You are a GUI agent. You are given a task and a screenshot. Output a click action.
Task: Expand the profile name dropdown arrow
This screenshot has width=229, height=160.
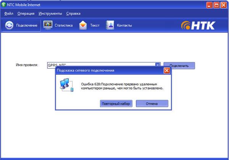(158, 64)
